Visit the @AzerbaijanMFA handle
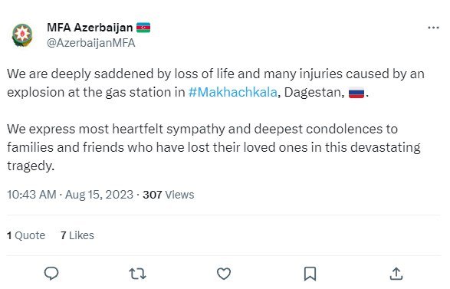The image size is (450, 289). 91,43
